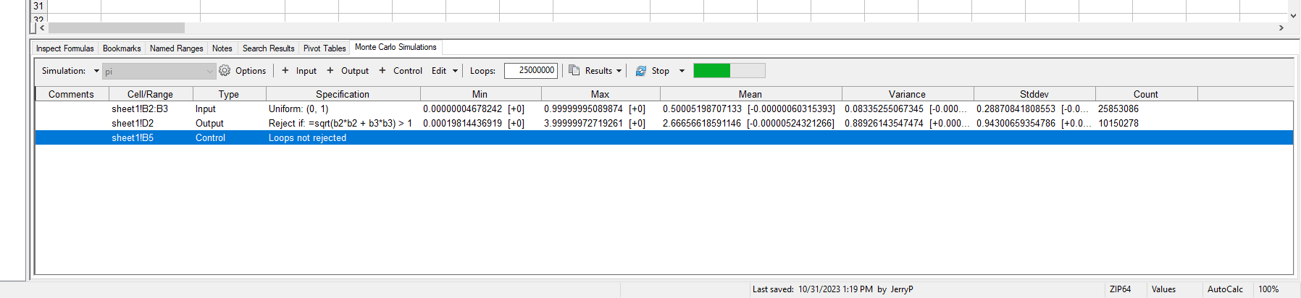Switch to the Inspect Formulas tab
The width and height of the screenshot is (1301, 298).
coord(65,48)
